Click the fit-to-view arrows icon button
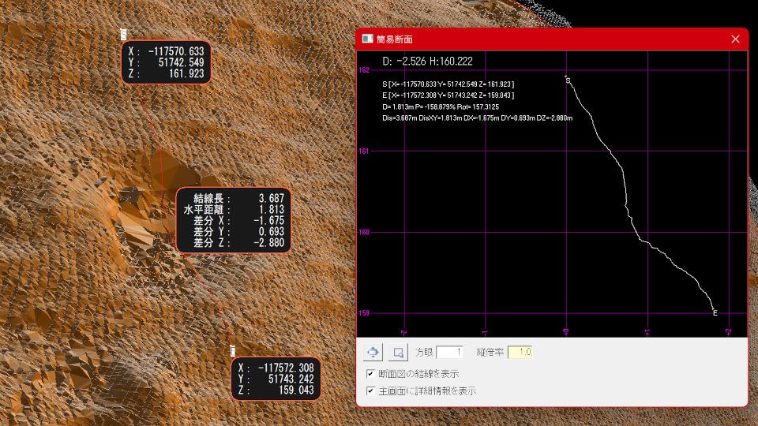This screenshot has width=758, height=426. click(x=373, y=352)
